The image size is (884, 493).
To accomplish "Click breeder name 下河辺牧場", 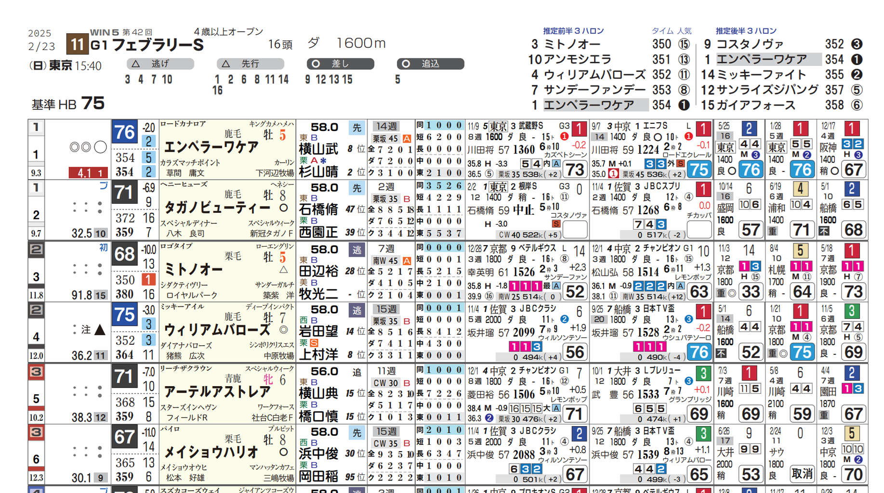I will coord(274,173).
